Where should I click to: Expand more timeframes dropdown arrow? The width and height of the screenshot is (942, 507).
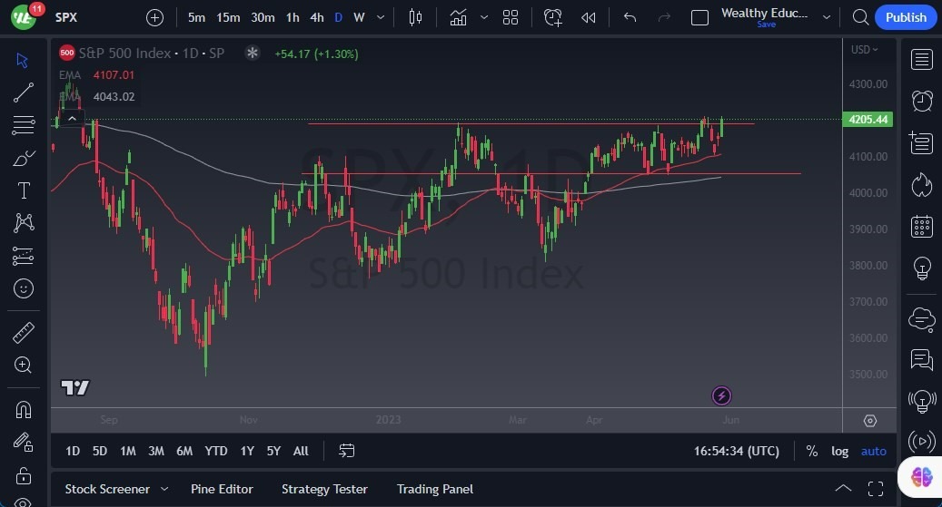[x=381, y=18]
